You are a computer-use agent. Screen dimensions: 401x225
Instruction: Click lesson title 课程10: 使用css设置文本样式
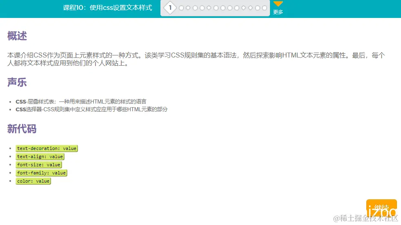click(108, 8)
